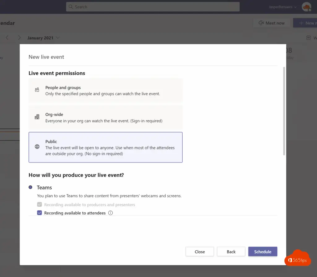Image resolution: width=317 pixels, height=277 pixels.
Task: Click the disabled producers and presenters recording checkbox
Action: pos(39,204)
